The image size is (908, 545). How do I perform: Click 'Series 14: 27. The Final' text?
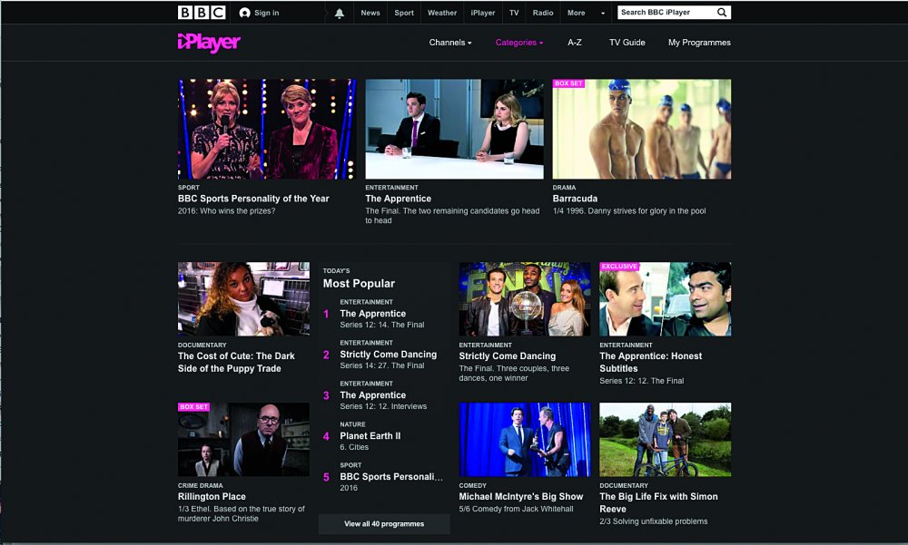click(382, 365)
